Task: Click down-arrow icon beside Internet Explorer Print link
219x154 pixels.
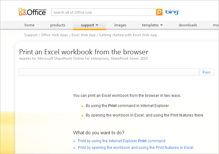Action: pos(74,141)
